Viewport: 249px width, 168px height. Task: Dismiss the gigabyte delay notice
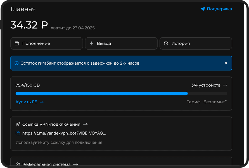[226, 63]
